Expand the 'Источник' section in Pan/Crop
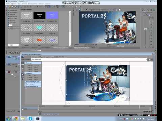 click(x=33, y=84)
